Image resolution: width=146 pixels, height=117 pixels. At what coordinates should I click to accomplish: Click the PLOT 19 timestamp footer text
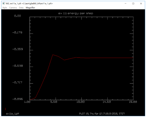102,114
